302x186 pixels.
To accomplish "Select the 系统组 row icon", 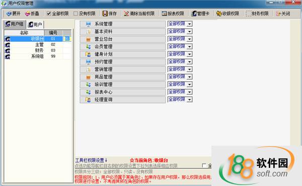I will tap(8, 56).
